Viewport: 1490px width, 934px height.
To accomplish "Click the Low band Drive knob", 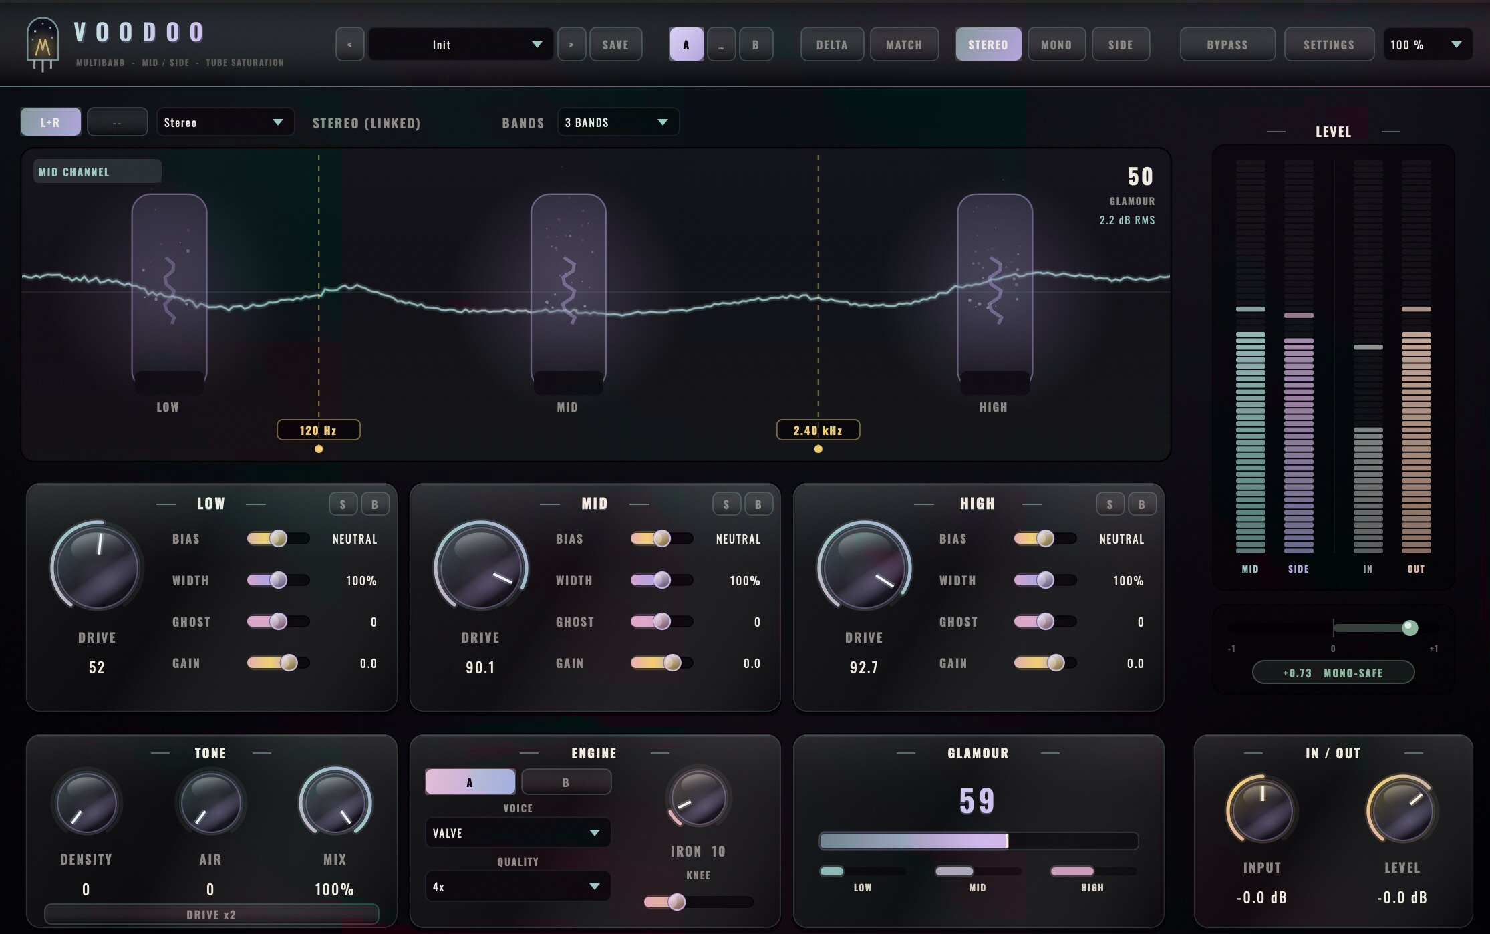I will [x=97, y=566].
